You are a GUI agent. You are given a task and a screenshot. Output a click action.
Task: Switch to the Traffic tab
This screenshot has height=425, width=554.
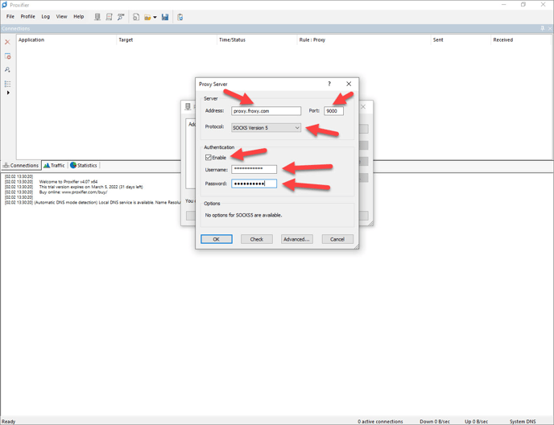pyautogui.click(x=55, y=165)
